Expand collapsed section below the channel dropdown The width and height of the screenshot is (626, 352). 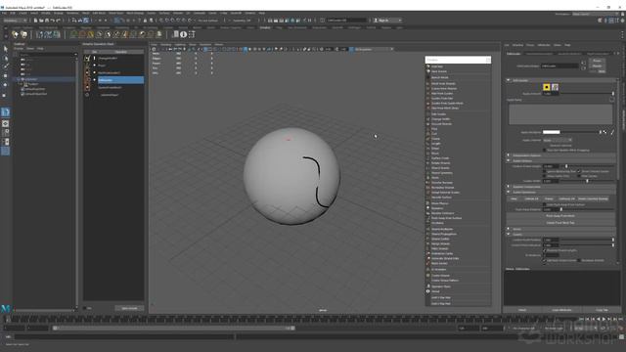[509, 155]
